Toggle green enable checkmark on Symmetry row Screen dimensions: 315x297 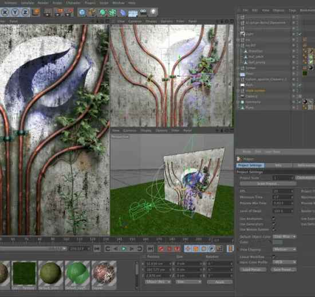coord(300,102)
